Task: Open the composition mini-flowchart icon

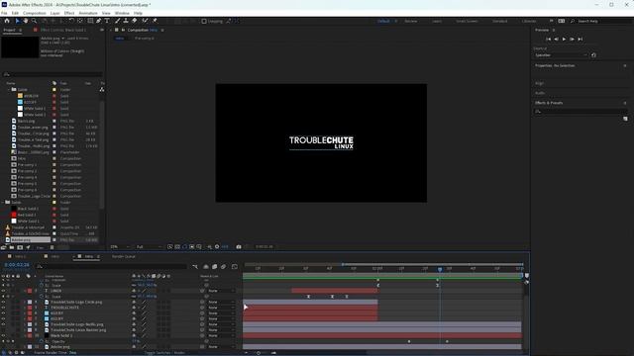Action: pyautogui.click(x=195, y=267)
